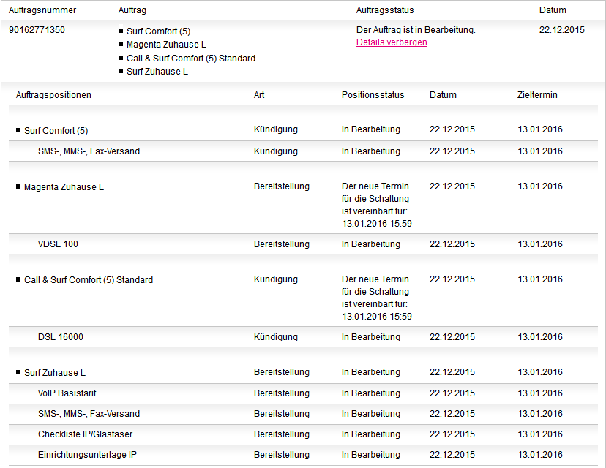Click Call & Surf Comfort (5) Standard position
The image size is (606, 468).
pos(89,279)
